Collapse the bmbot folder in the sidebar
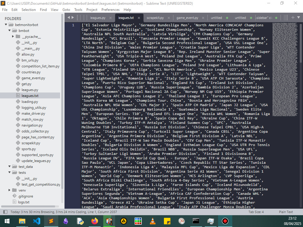The image size is (303, 227). pos(9,30)
